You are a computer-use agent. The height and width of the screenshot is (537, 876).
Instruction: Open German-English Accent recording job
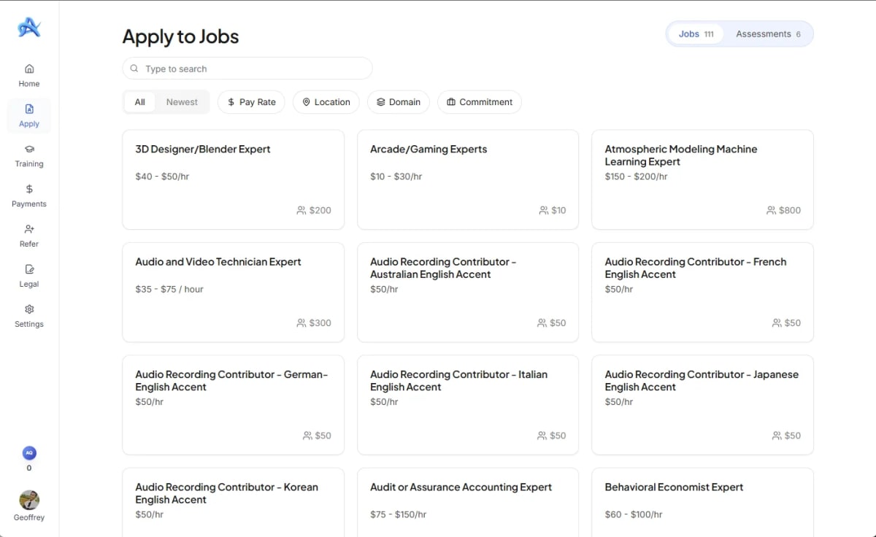[233, 405]
